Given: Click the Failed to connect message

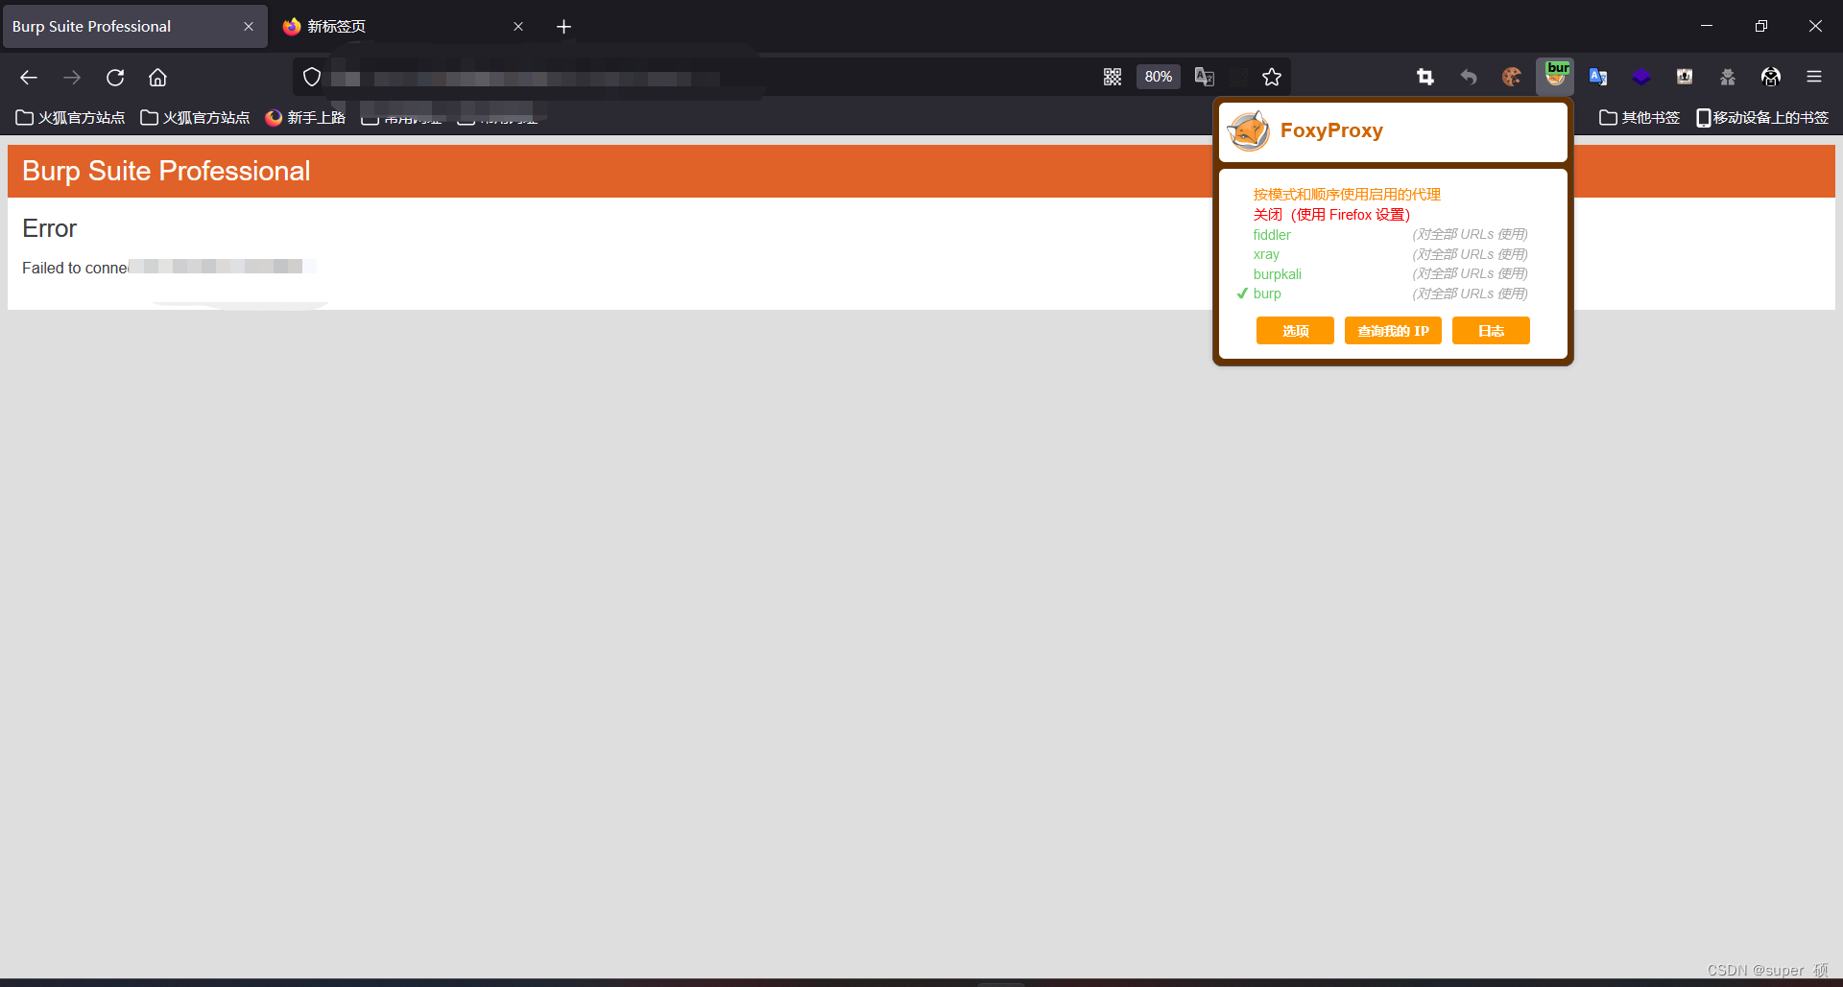Looking at the screenshot, I should point(168,268).
